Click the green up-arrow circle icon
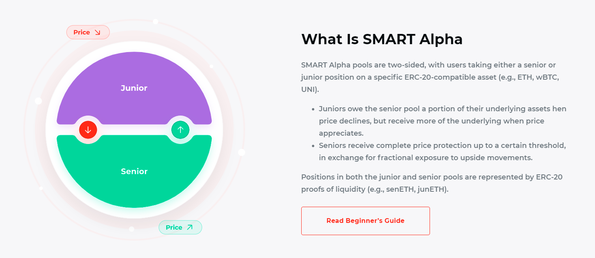 coord(180,129)
